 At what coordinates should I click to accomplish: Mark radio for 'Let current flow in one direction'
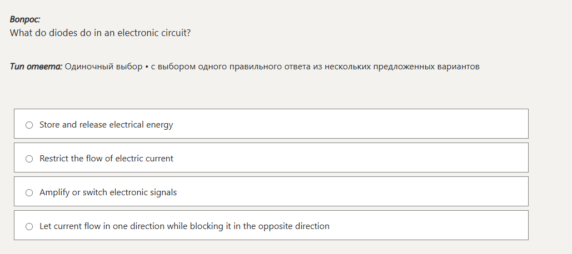coord(29,226)
